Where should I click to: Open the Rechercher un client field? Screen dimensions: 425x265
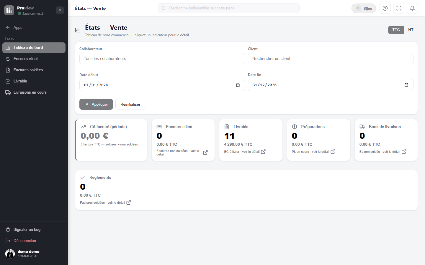click(x=331, y=59)
